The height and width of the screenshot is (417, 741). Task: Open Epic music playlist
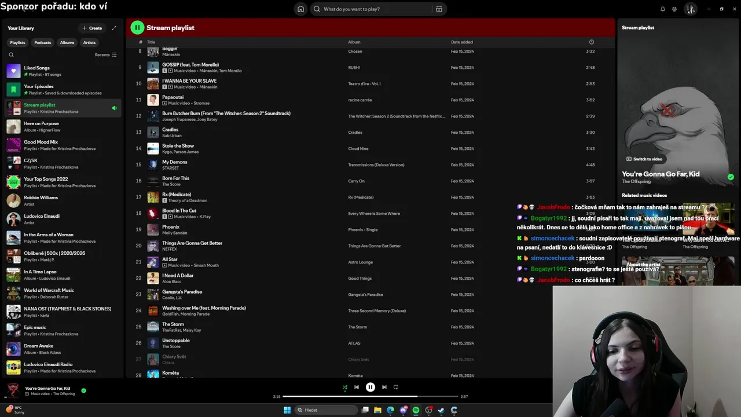point(64,331)
